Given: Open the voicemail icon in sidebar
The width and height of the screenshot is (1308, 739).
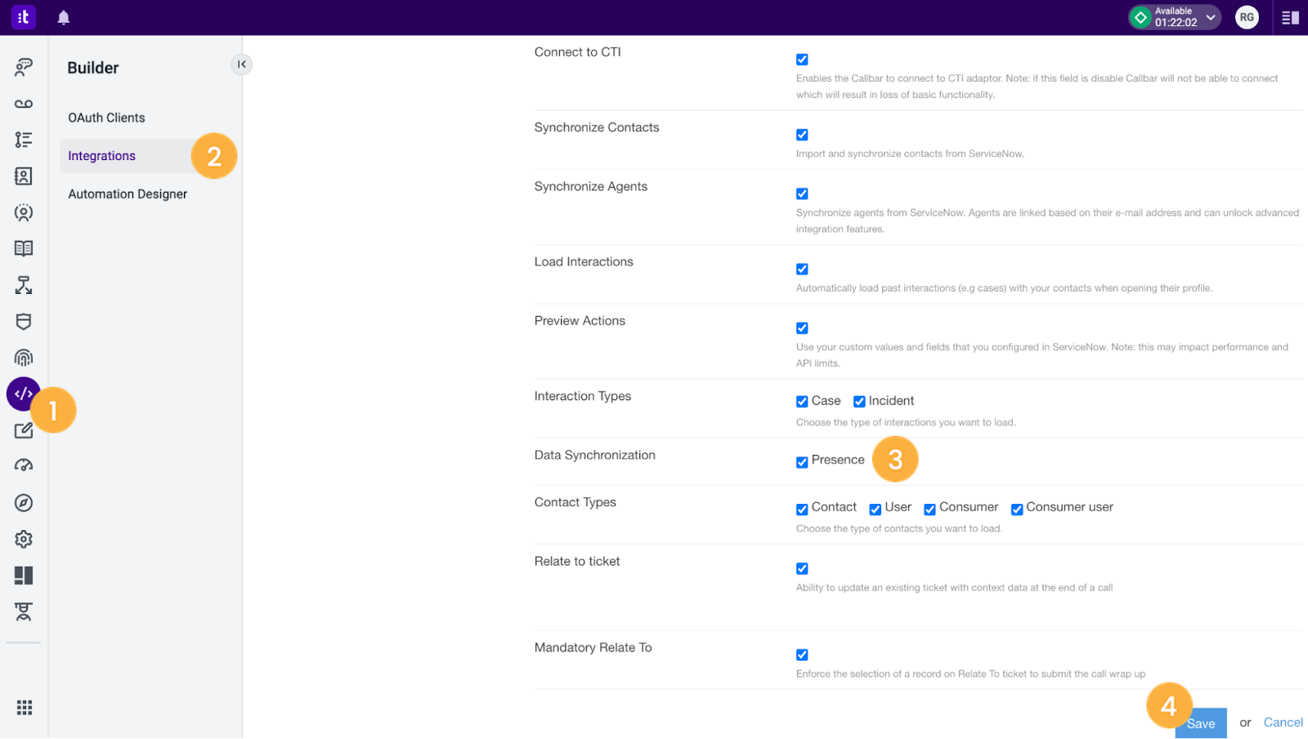Looking at the screenshot, I should point(24,104).
